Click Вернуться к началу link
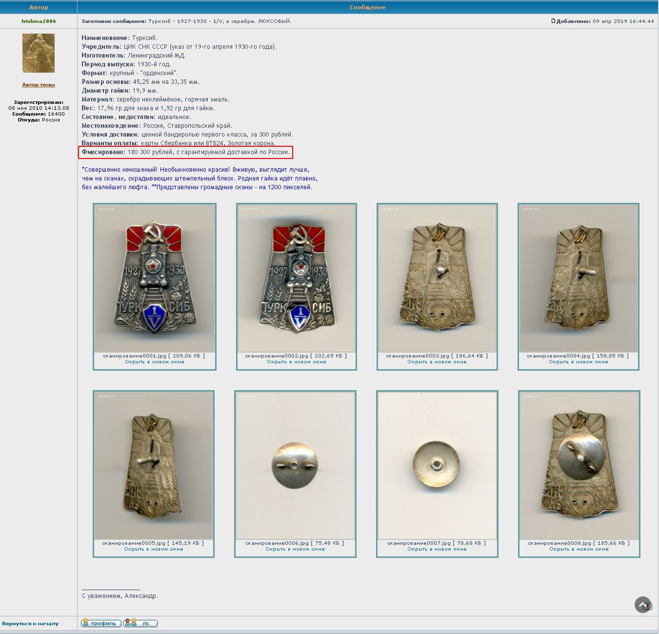Screen dimensions: 659x634 (x=30, y=624)
